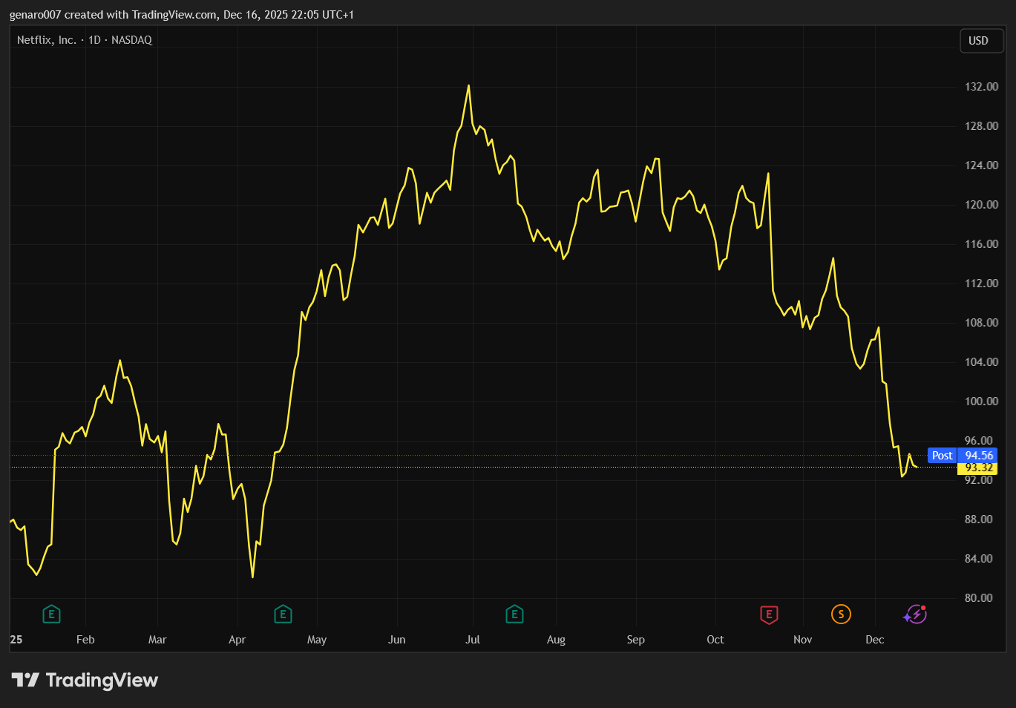This screenshot has height=708, width=1016.
Task: Click the Netflix, Inc. symbol title
Action: tap(46, 40)
